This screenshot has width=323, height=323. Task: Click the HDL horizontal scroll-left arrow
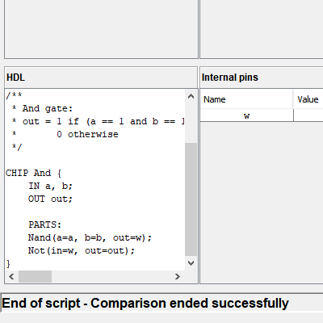tap(11, 276)
